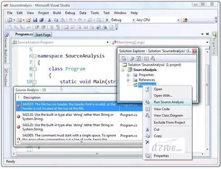
Task: Open the active files list dropdown arrow
Action: click(202, 34)
